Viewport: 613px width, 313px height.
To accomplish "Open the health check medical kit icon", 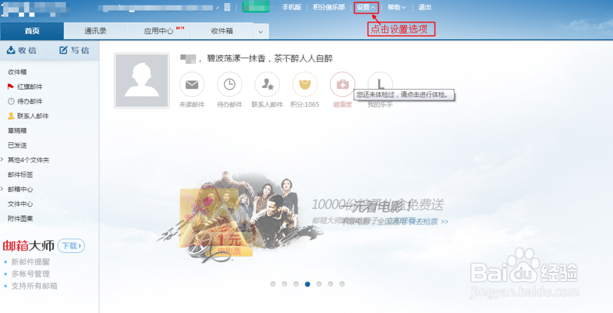I will tap(343, 85).
